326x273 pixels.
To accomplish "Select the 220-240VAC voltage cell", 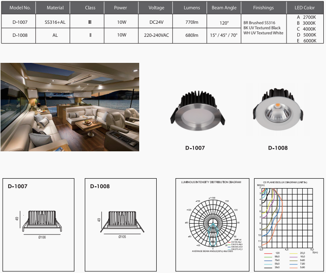I will [157, 35].
